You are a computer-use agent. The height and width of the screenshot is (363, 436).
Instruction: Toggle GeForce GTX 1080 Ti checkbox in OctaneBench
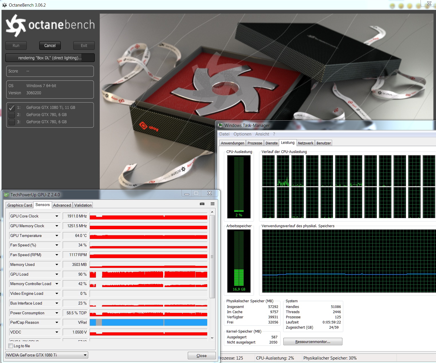12,108
